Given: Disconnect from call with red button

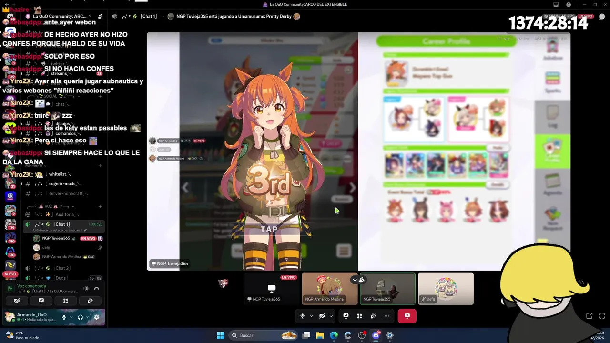Looking at the screenshot, I should click(407, 316).
